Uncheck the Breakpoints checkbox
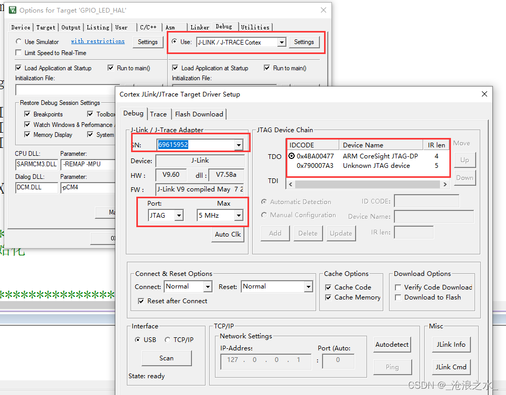The image size is (506, 395). (x=27, y=114)
